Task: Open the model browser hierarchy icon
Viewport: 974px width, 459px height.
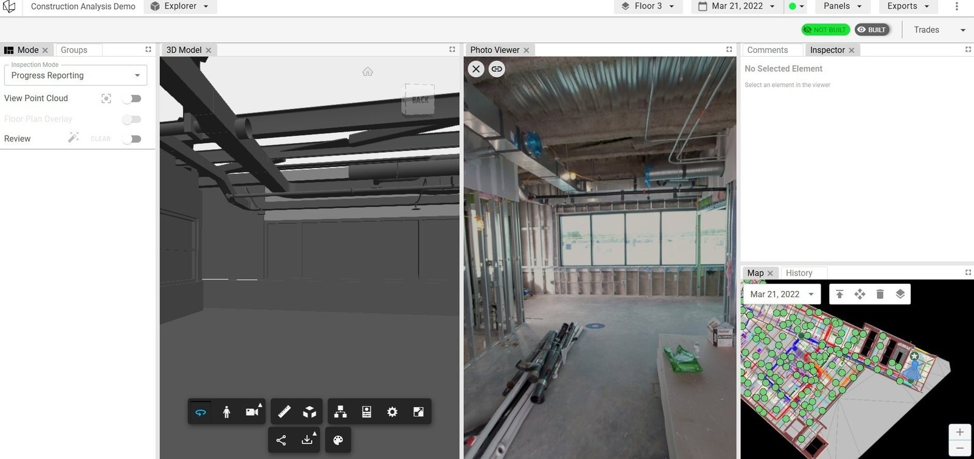Action: (x=340, y=412)
